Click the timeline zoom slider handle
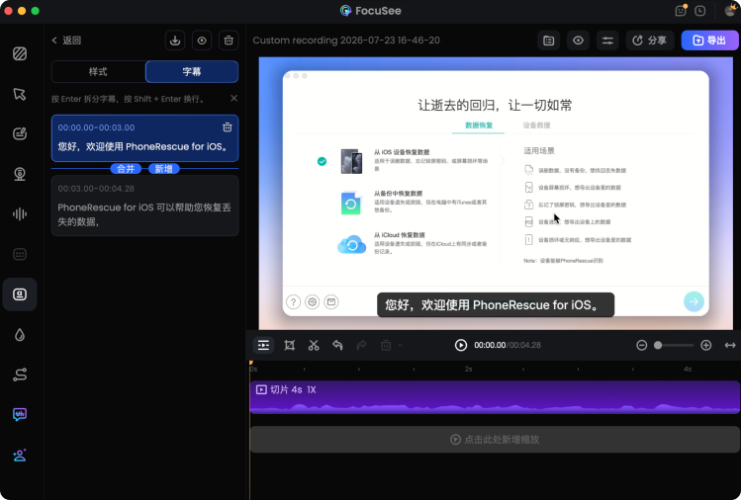This screenshot has width=741, height=500. [x=658, y=345]
